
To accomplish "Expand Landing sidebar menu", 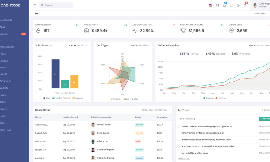I will pos(13,61).
